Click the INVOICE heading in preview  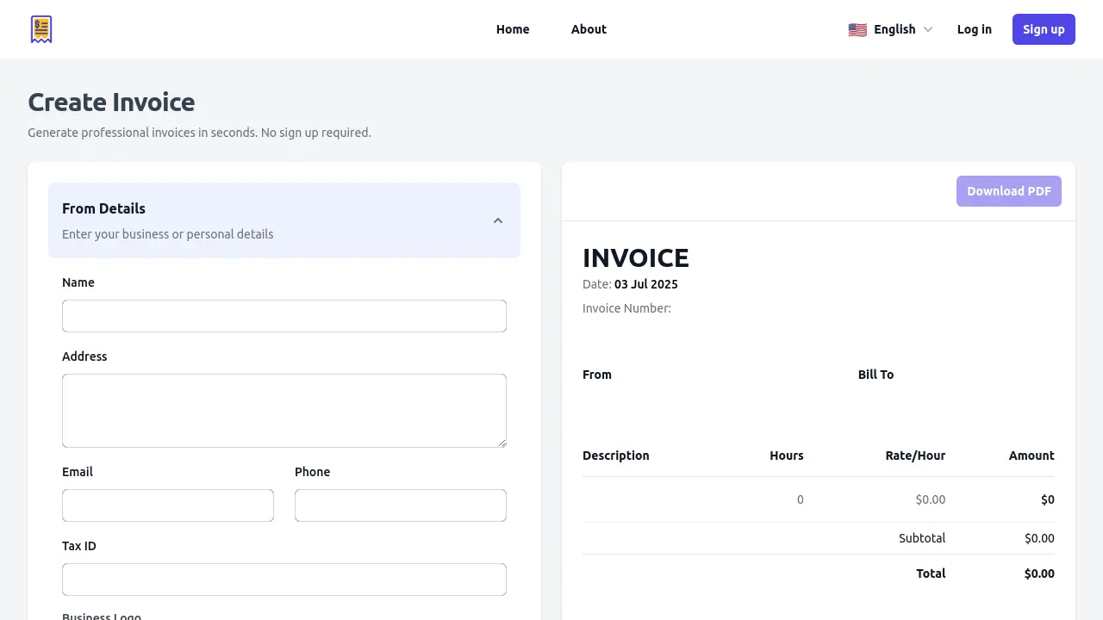(x=636, y=257)
